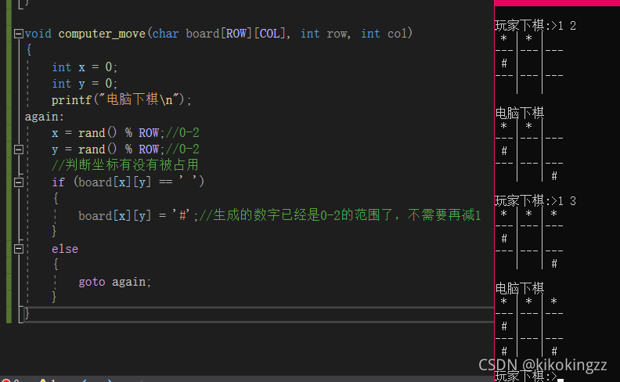Click the char keyword in the parameter list
This screenshot has height=382, width=620.
coord(165,34)
